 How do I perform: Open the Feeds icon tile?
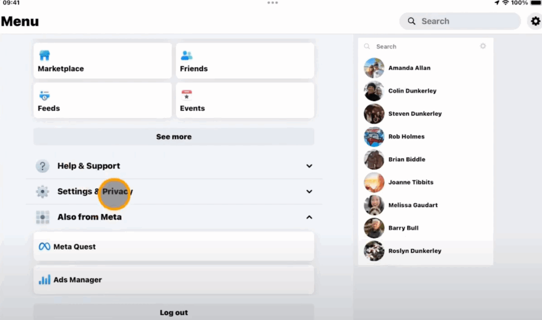click(44, 95)
